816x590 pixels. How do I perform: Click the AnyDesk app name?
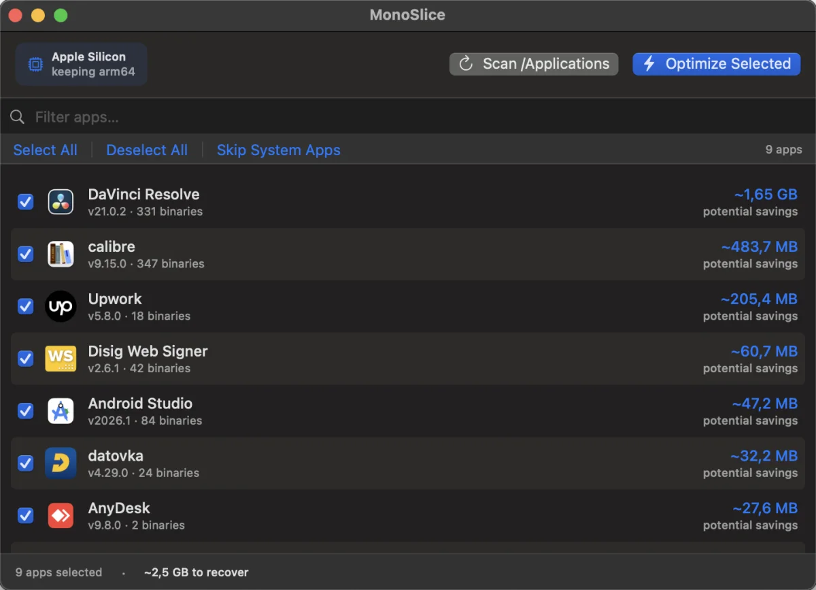(119, 509)
